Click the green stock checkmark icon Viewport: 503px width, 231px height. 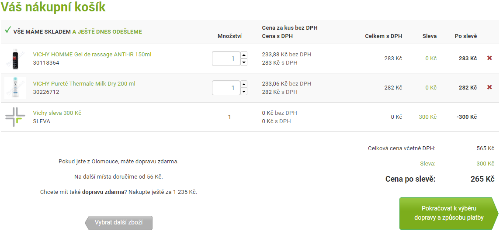8,31
